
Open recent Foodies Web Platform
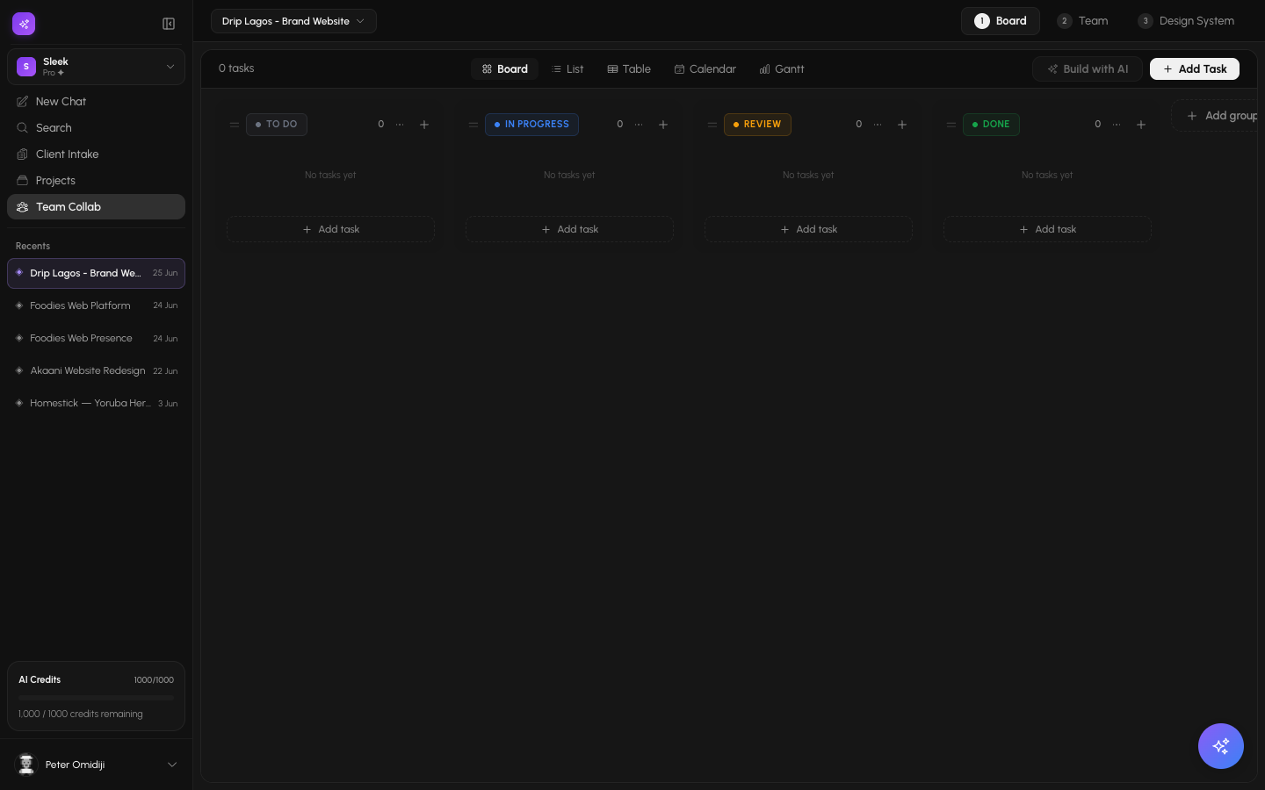[97, 305]
